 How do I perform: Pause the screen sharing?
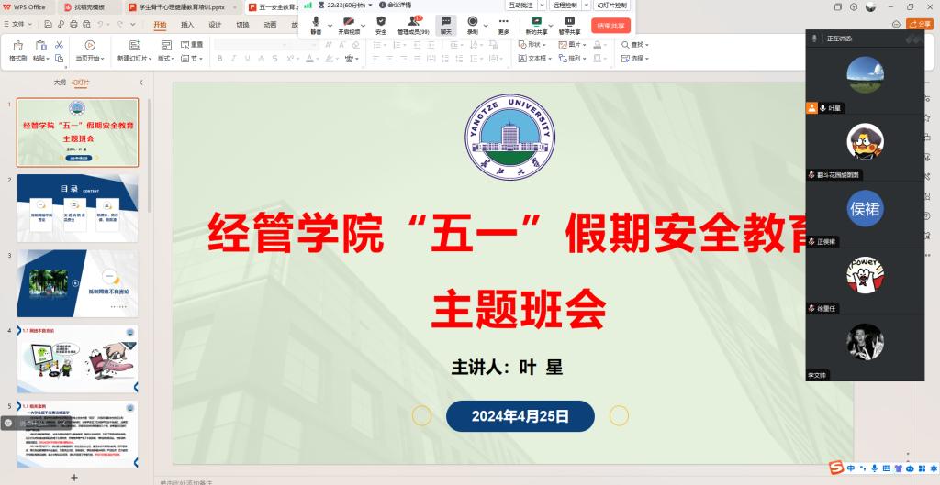[569, 22]
